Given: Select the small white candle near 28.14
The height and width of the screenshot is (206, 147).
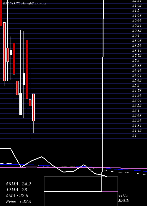Looking at the screenshot, I should 11,52.
